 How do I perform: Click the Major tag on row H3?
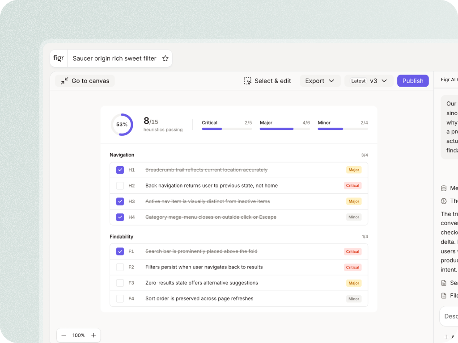tap(354, 201)
